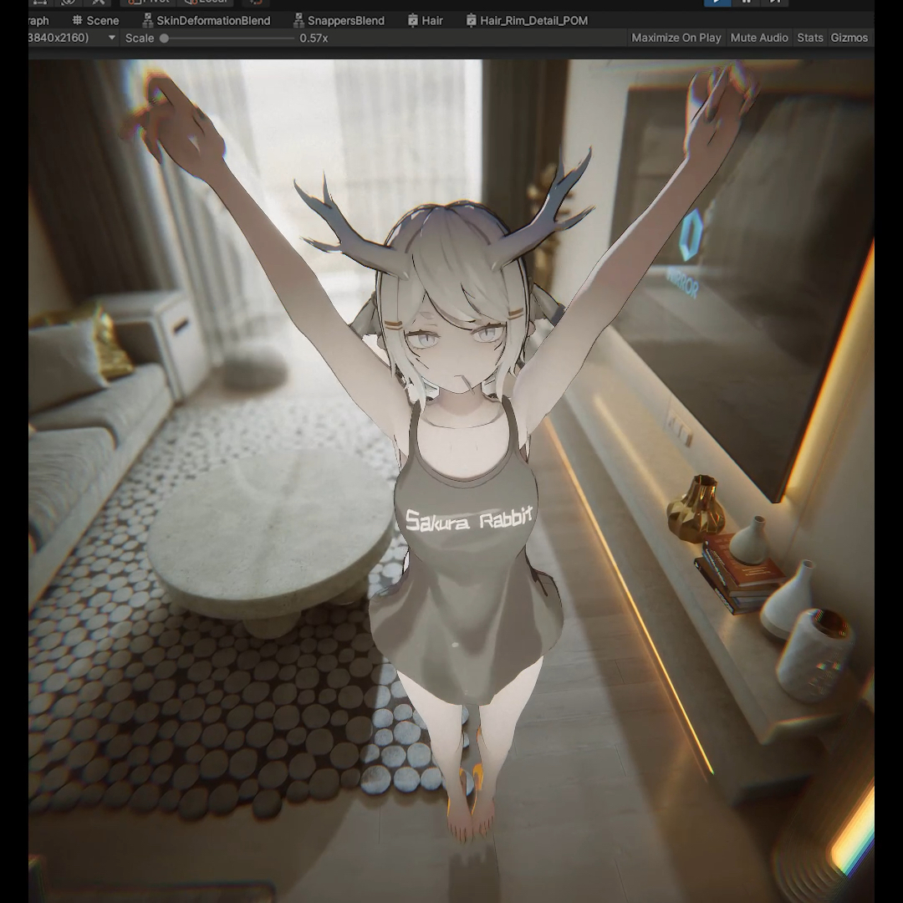Select the Transform tool icon
This screenshot has height=903, width=903.
[69, 3]
